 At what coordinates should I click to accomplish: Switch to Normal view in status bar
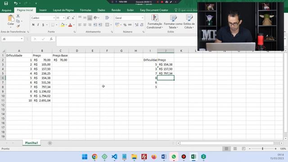226,148
